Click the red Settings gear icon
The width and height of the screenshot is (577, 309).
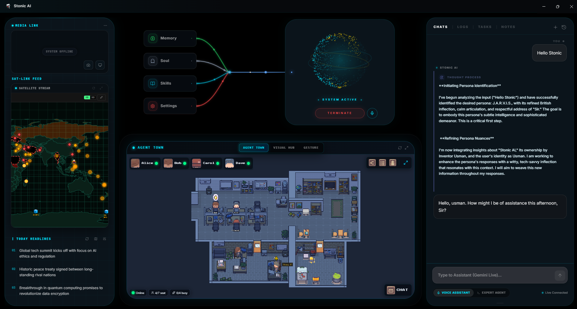click(153, 106)
